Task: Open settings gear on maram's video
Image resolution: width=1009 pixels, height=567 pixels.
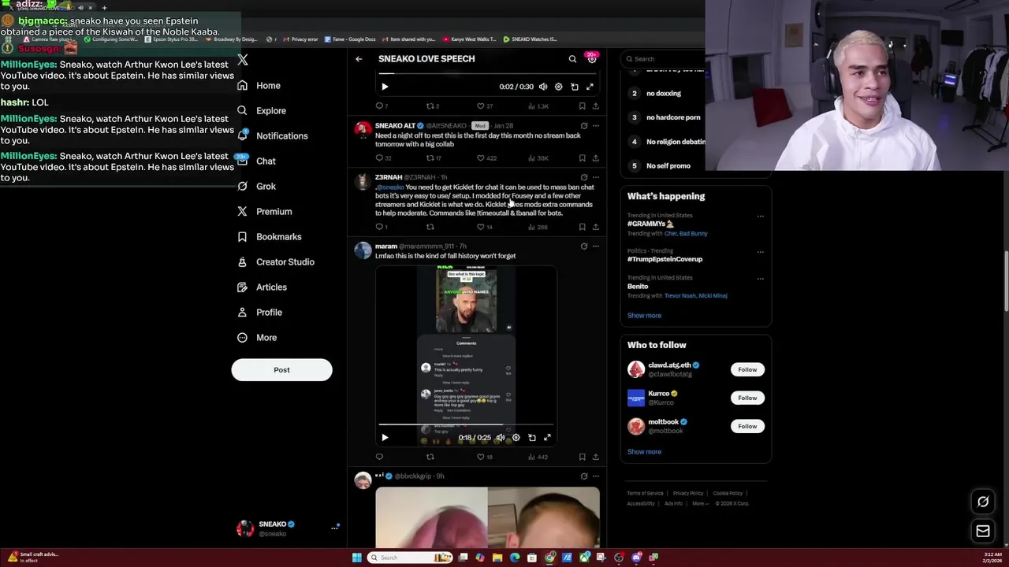Action: pyautogui.click(x=516, y=438)
